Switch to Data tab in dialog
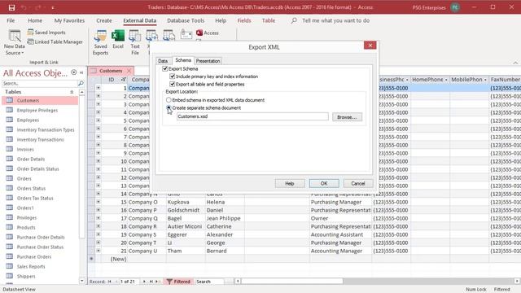 coord(163,61)
